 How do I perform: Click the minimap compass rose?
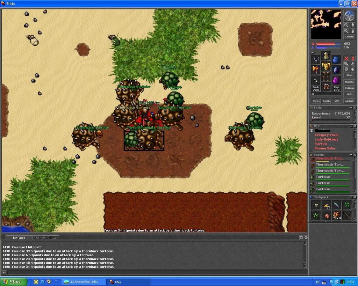(x=349, y=16)
